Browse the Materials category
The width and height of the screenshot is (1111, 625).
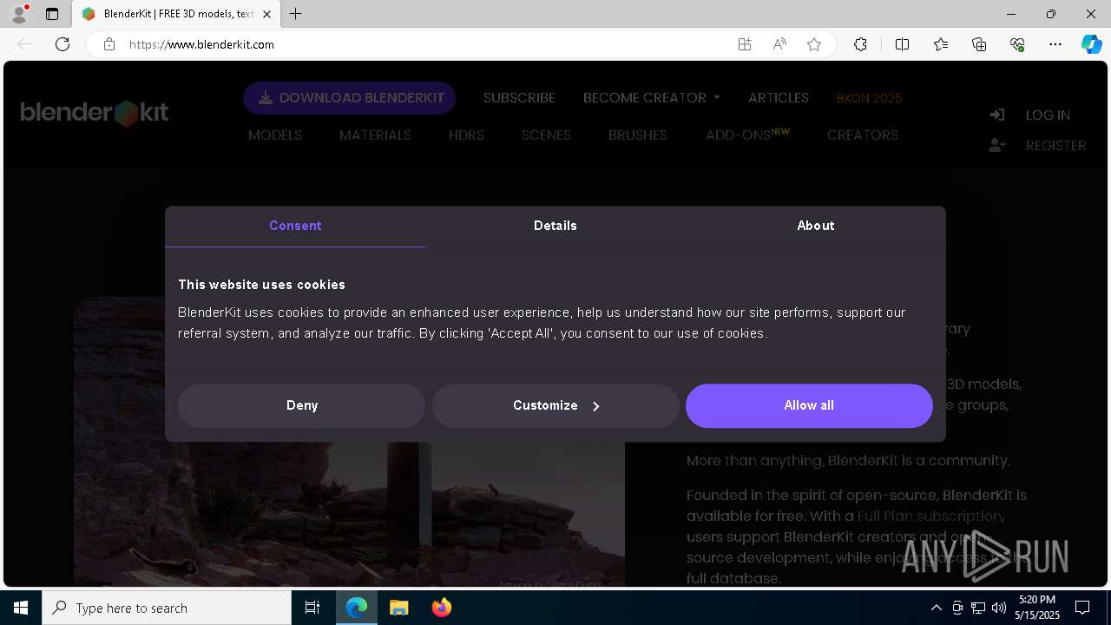click(x=375, y=135)
